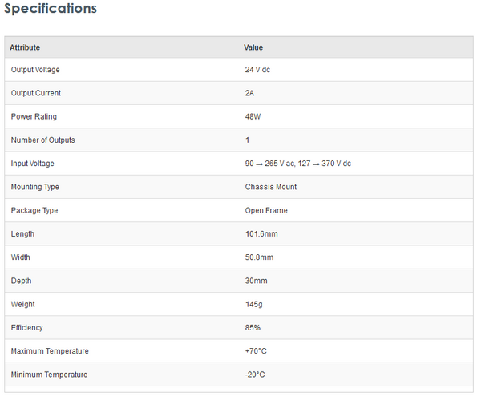This screenshot has height=397, width=481.
Task: Click the -20°C minimum temperature value
Action: pyautogui.click(x=255, y=375)
